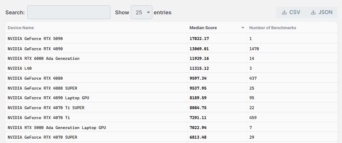Click the NVIDIA GeForce RTX 4070 Ti SUPER name

coord(46,108)
